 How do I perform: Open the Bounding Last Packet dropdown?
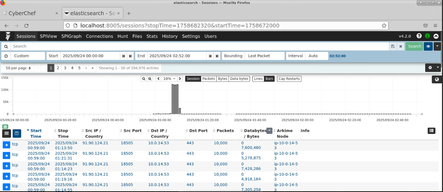(264, 56)
